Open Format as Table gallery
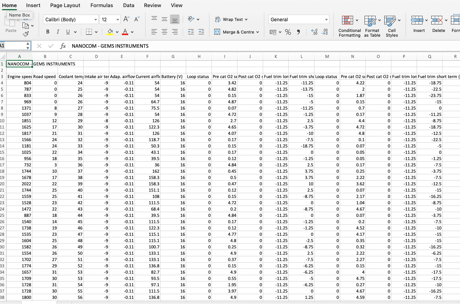This screenshot has height=304, width=460. point(372,26)
